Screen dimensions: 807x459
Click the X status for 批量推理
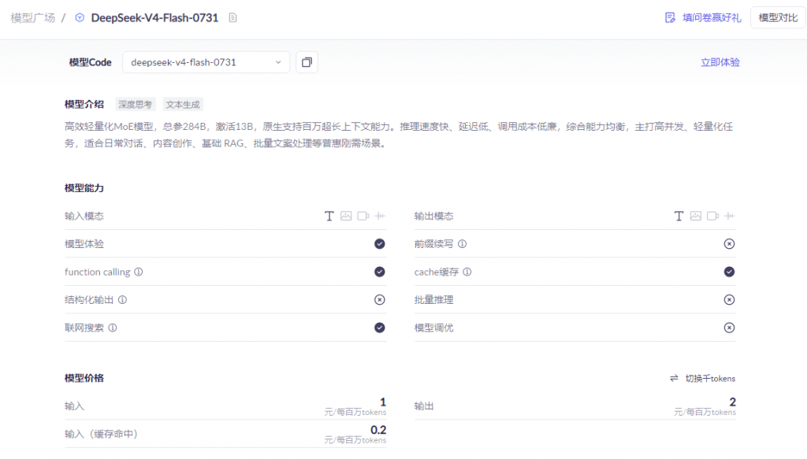click(x=729, y=300)
